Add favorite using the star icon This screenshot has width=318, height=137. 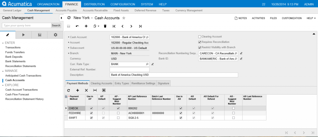(124, 18)
